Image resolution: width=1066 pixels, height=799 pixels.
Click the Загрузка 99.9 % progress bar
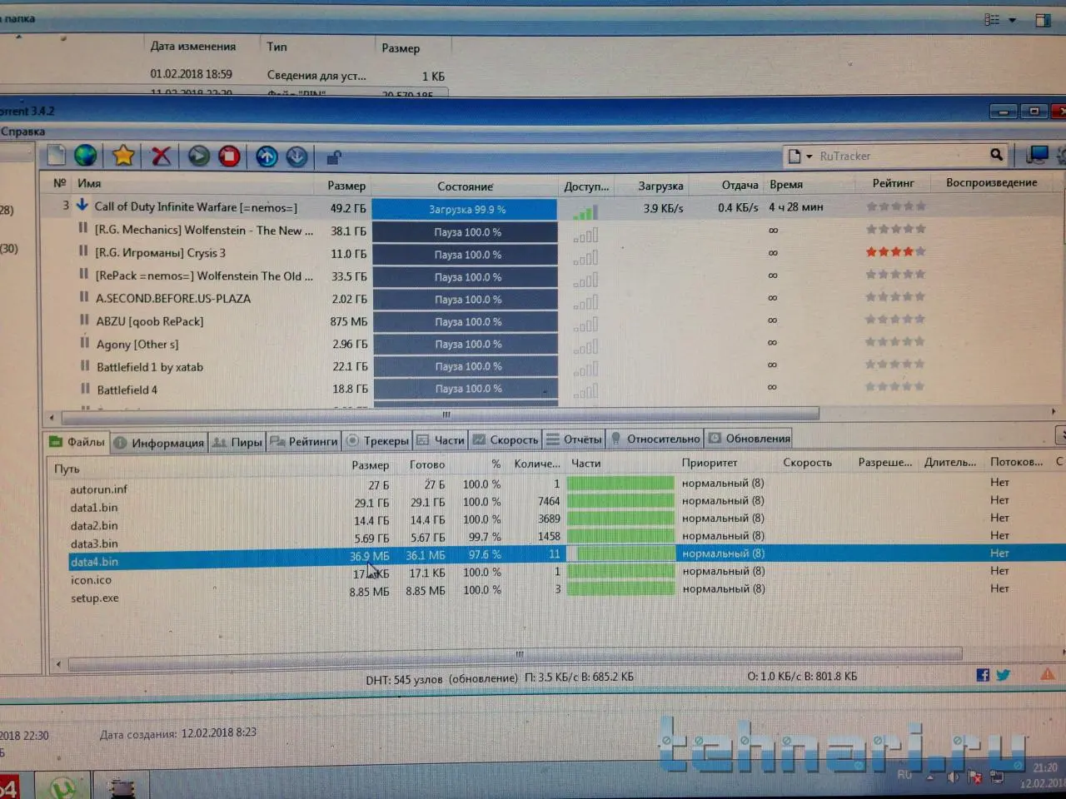pyautogui.click(x=465, y=210)
